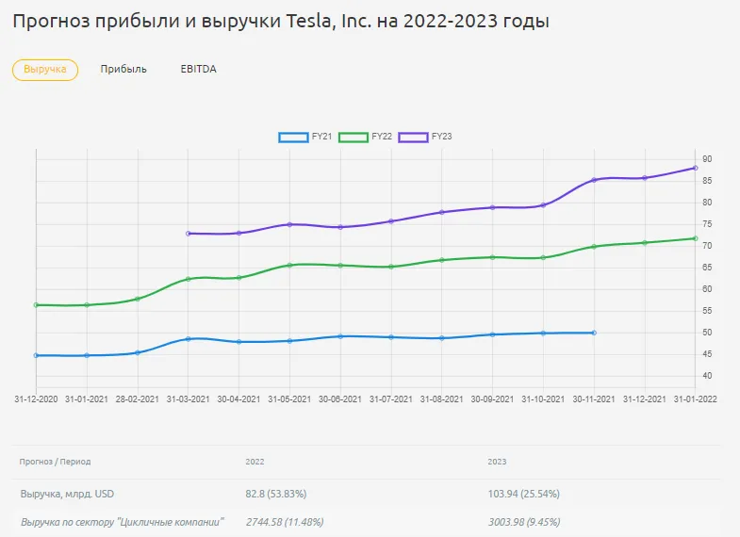The width and height of the screenshot is (740, 537).
Task: Click FY22 data point at 30-11-2021
Action: coord(594,247)
